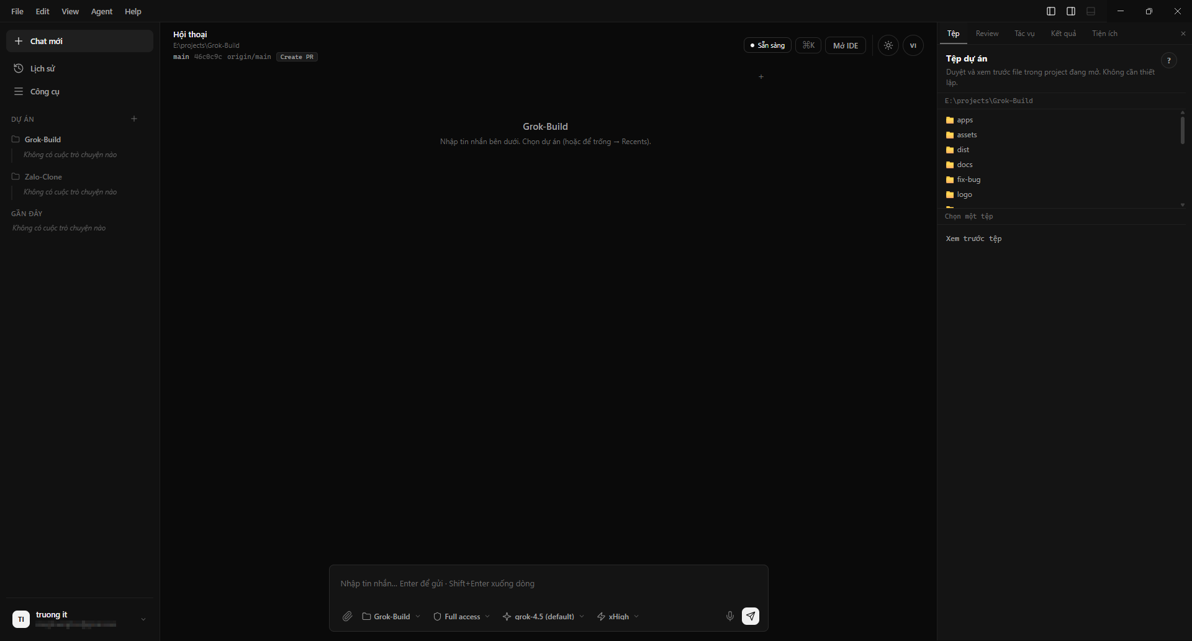Toggle left sidebar panel layout icon

pos(1051,11)
